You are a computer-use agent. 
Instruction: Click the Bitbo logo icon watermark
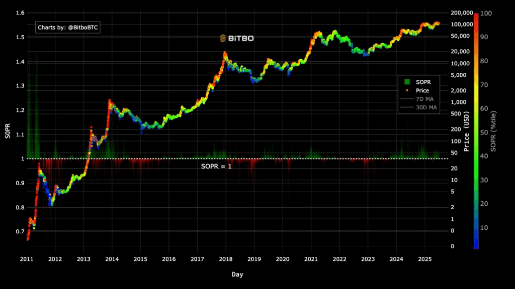[x=224, y=38]
